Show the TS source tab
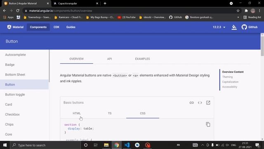Image resolution: width=264 pixels, height=149 pixels. [110, 113]
